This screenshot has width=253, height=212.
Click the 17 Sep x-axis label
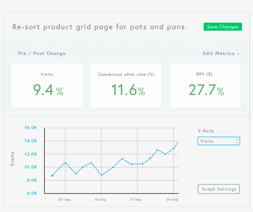pos(135,200)
